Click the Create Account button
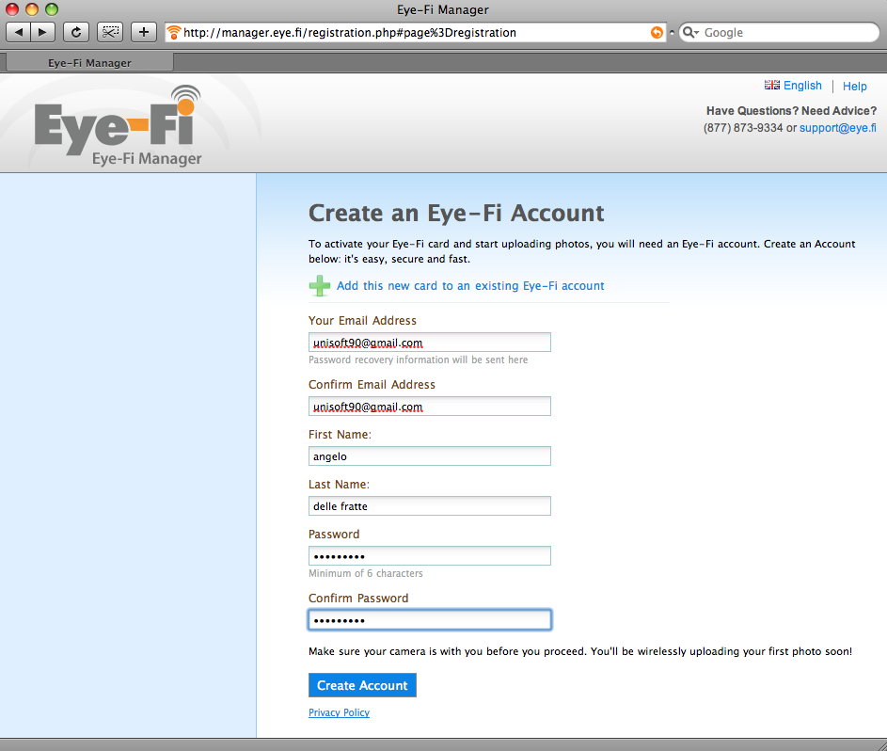This screenshot has width=887, height=751. tap(362, 685)
